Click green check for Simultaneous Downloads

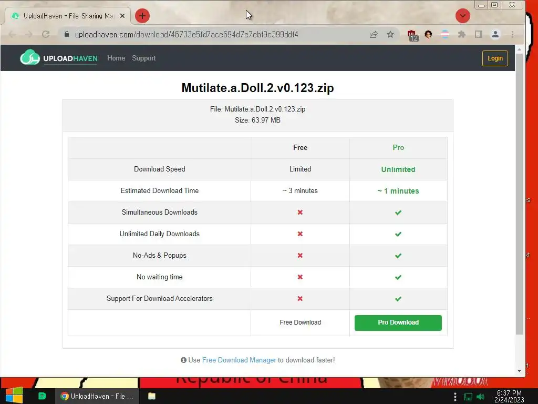point(398,213)
